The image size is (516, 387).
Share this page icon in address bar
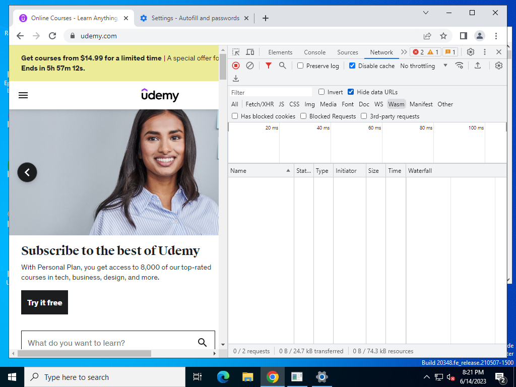pyautogui.click(x=427, y=36)
